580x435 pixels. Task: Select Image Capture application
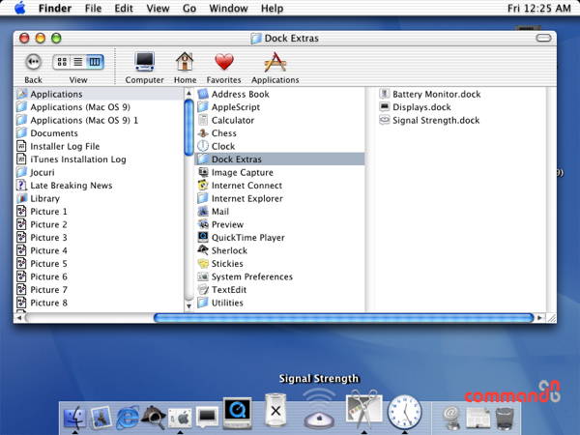pyautogui.click(x=279, y=172)
